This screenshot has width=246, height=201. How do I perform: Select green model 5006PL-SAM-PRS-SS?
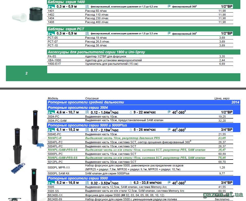(x=62, y=158)
